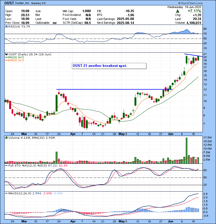Click the volume bars icon beside Volume 4.11M
Viewport: 216px width, 224px height.
6,138
